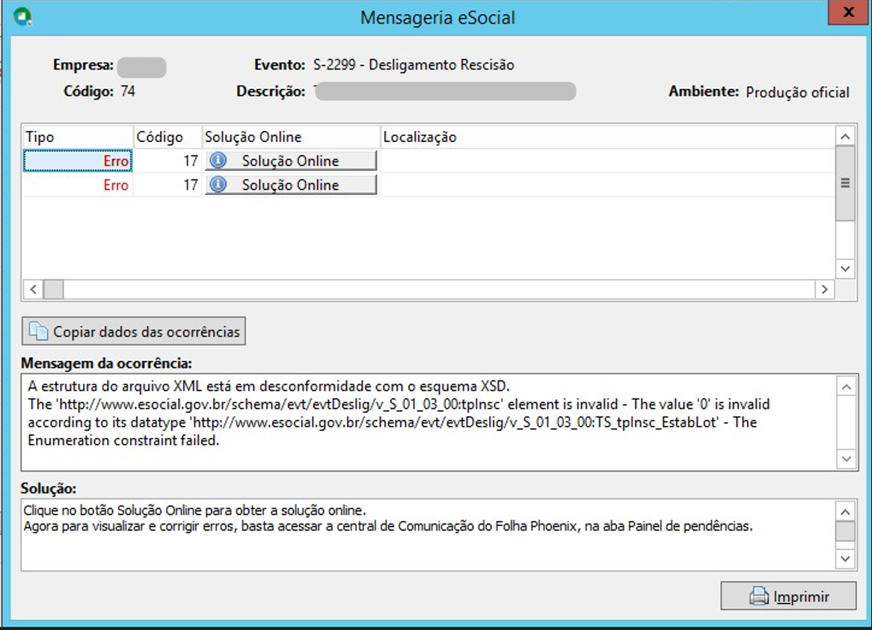
Task: Click down arrow of Solução box scrollbar
Action: point(845,559)
